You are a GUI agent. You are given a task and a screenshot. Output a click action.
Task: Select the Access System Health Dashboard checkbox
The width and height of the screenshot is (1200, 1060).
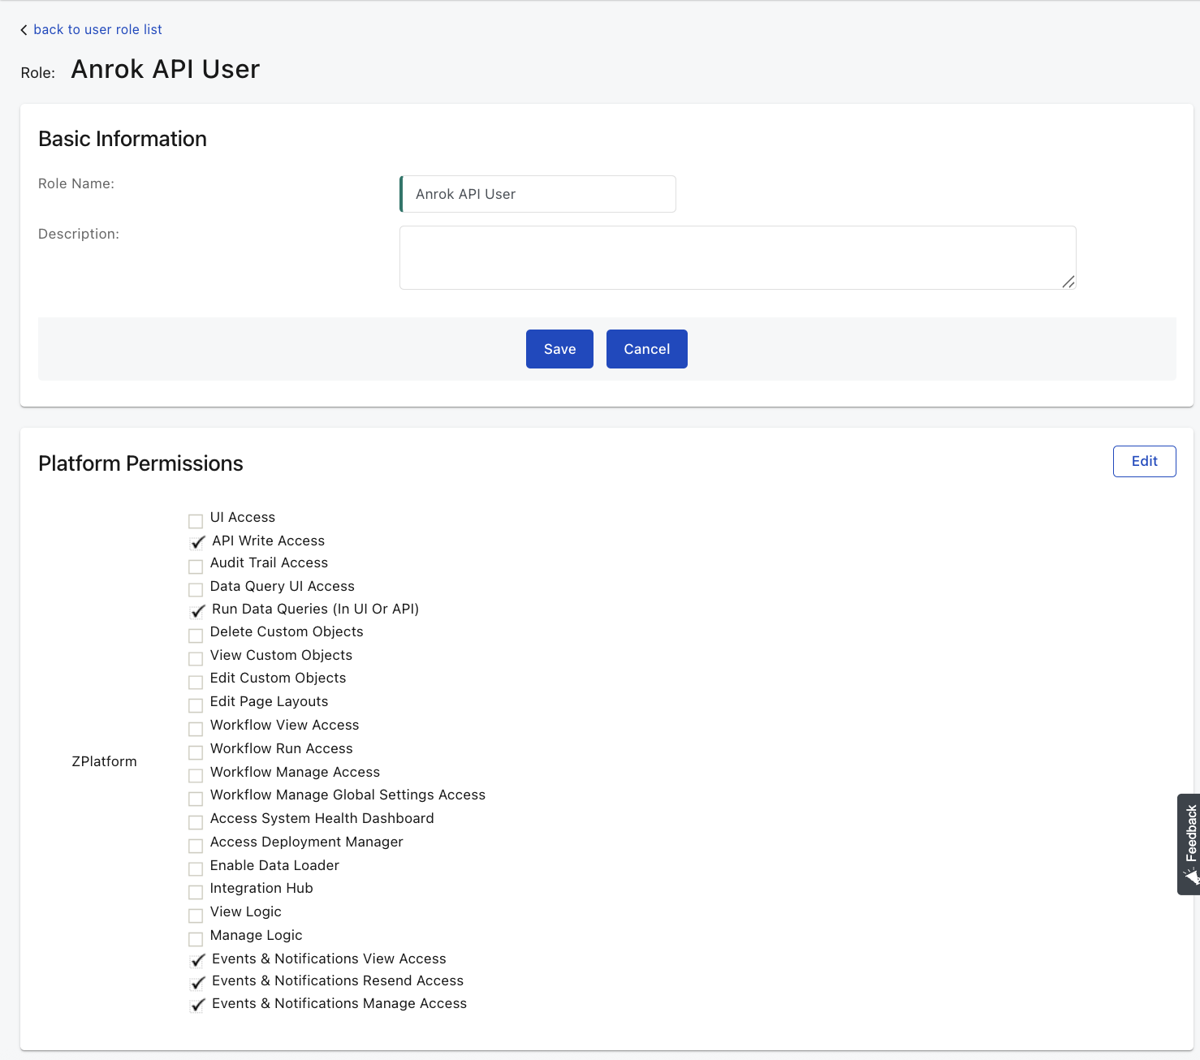(196, 822)
